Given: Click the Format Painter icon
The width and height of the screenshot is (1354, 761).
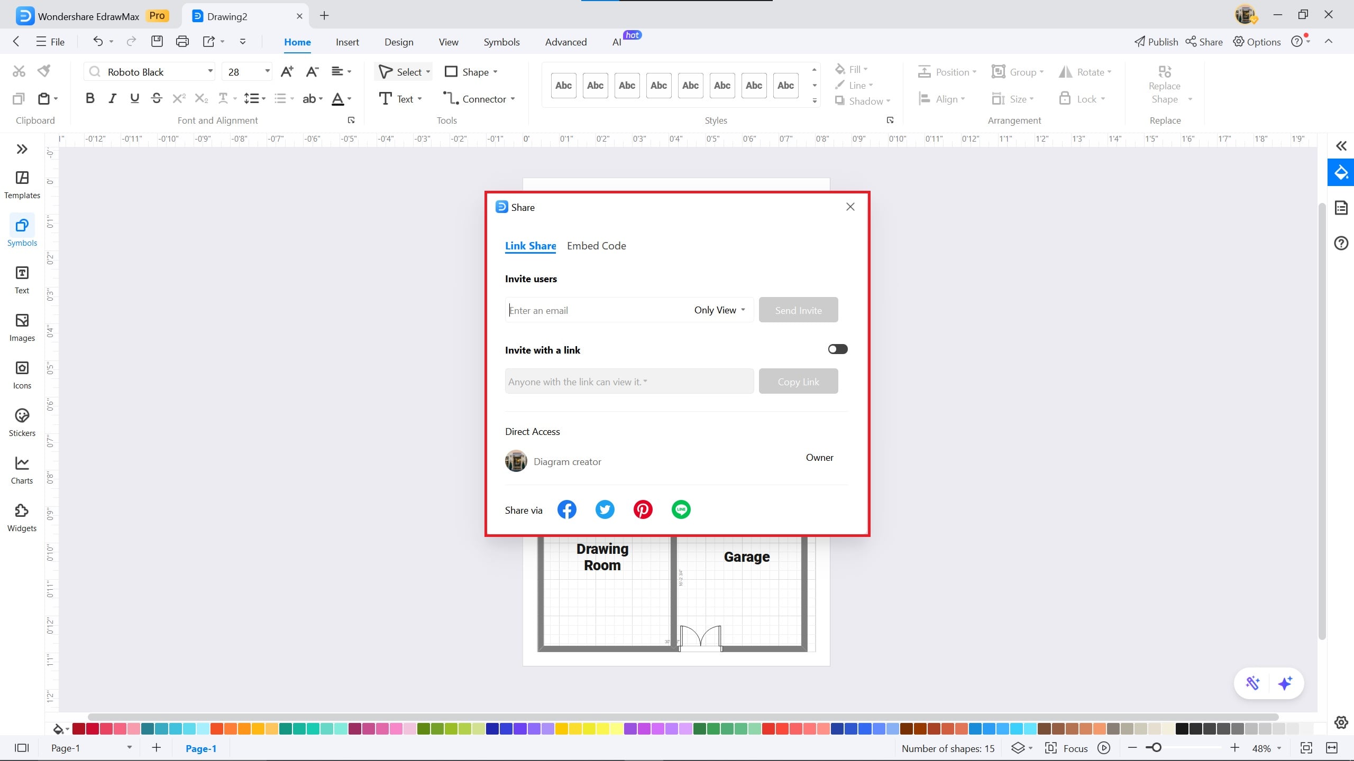Looking at the screenshot, I should point(44,71).
